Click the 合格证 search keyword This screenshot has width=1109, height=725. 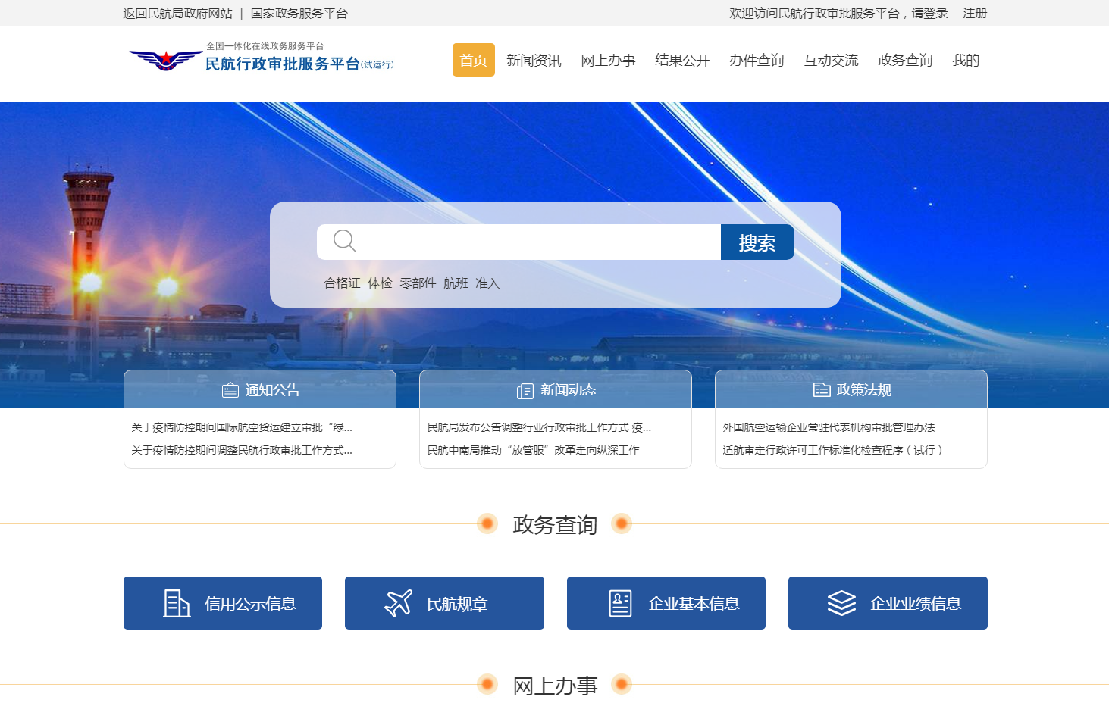pos(343,283)
